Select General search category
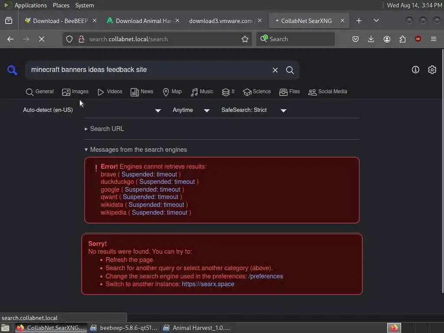This screenshot has height=333, width=444. 39,92
